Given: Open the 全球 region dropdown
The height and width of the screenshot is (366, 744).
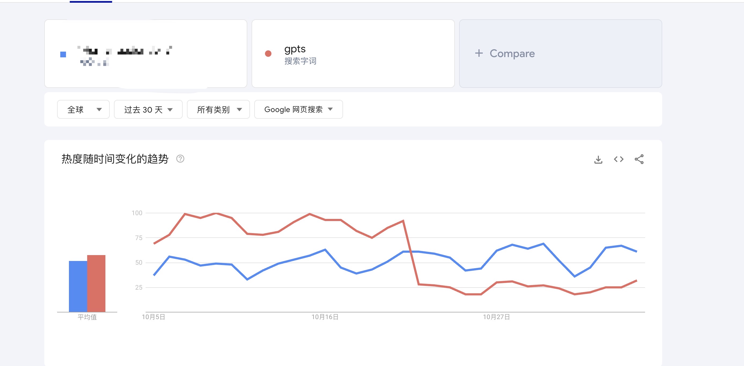Looking at the screenshot, I should point(83,109).
